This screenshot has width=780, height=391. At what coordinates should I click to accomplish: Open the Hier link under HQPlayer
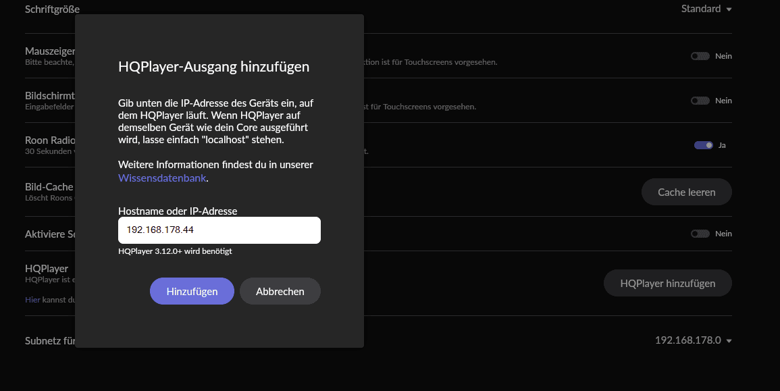point(32,300)
